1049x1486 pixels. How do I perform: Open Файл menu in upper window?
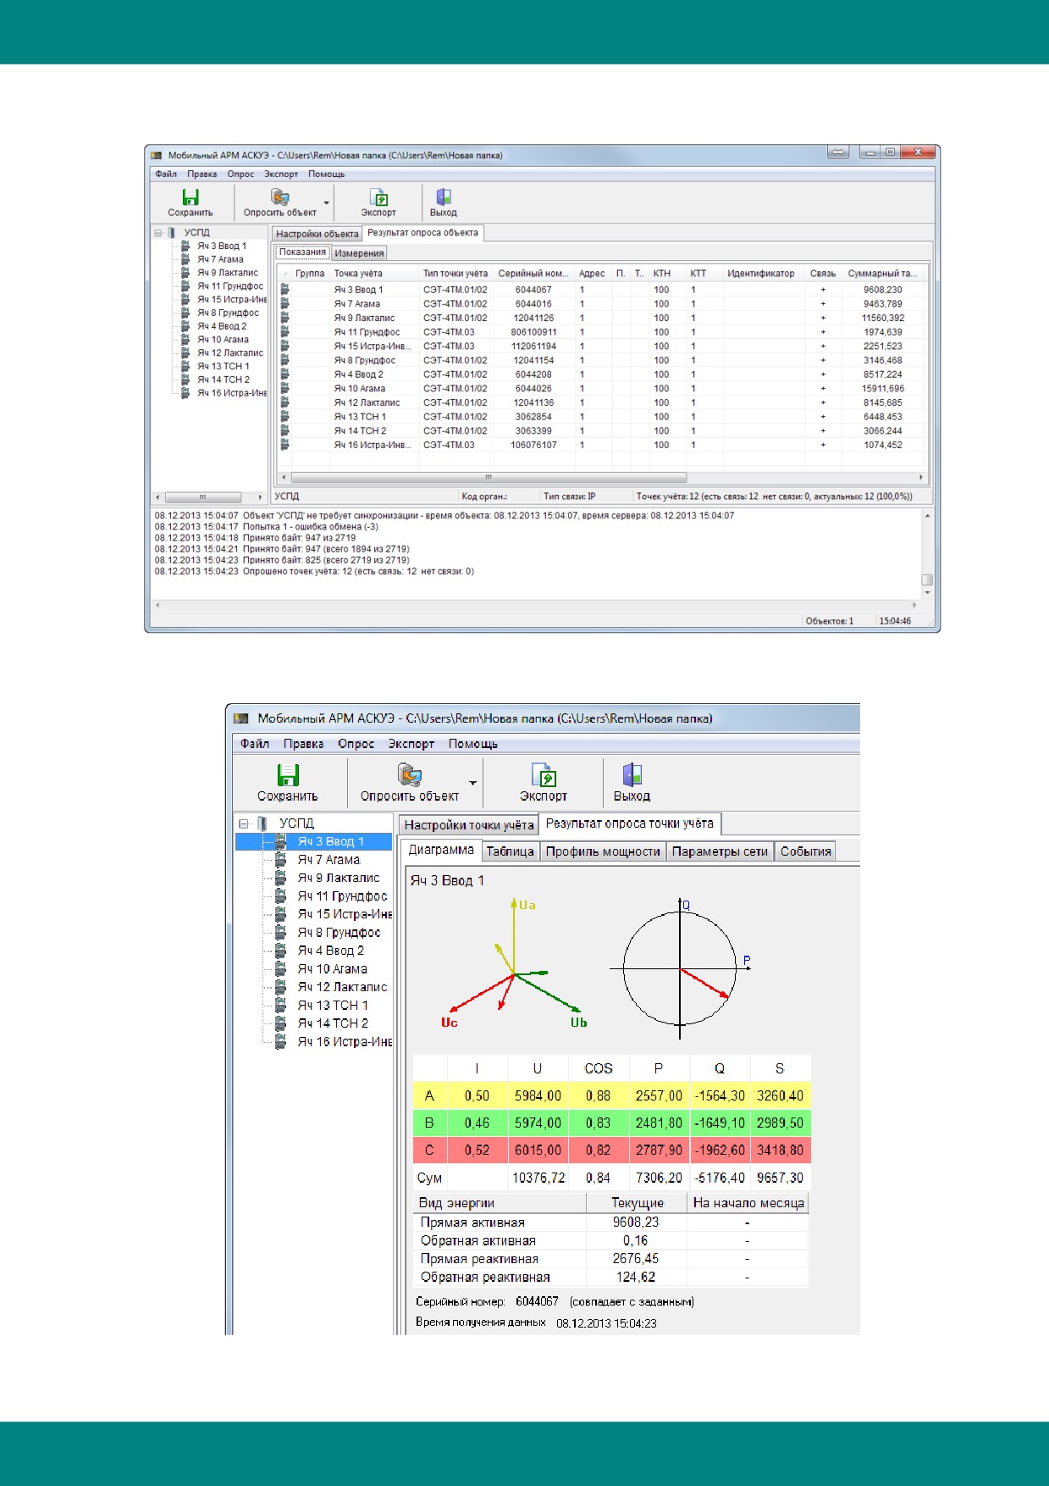[166, 174]
